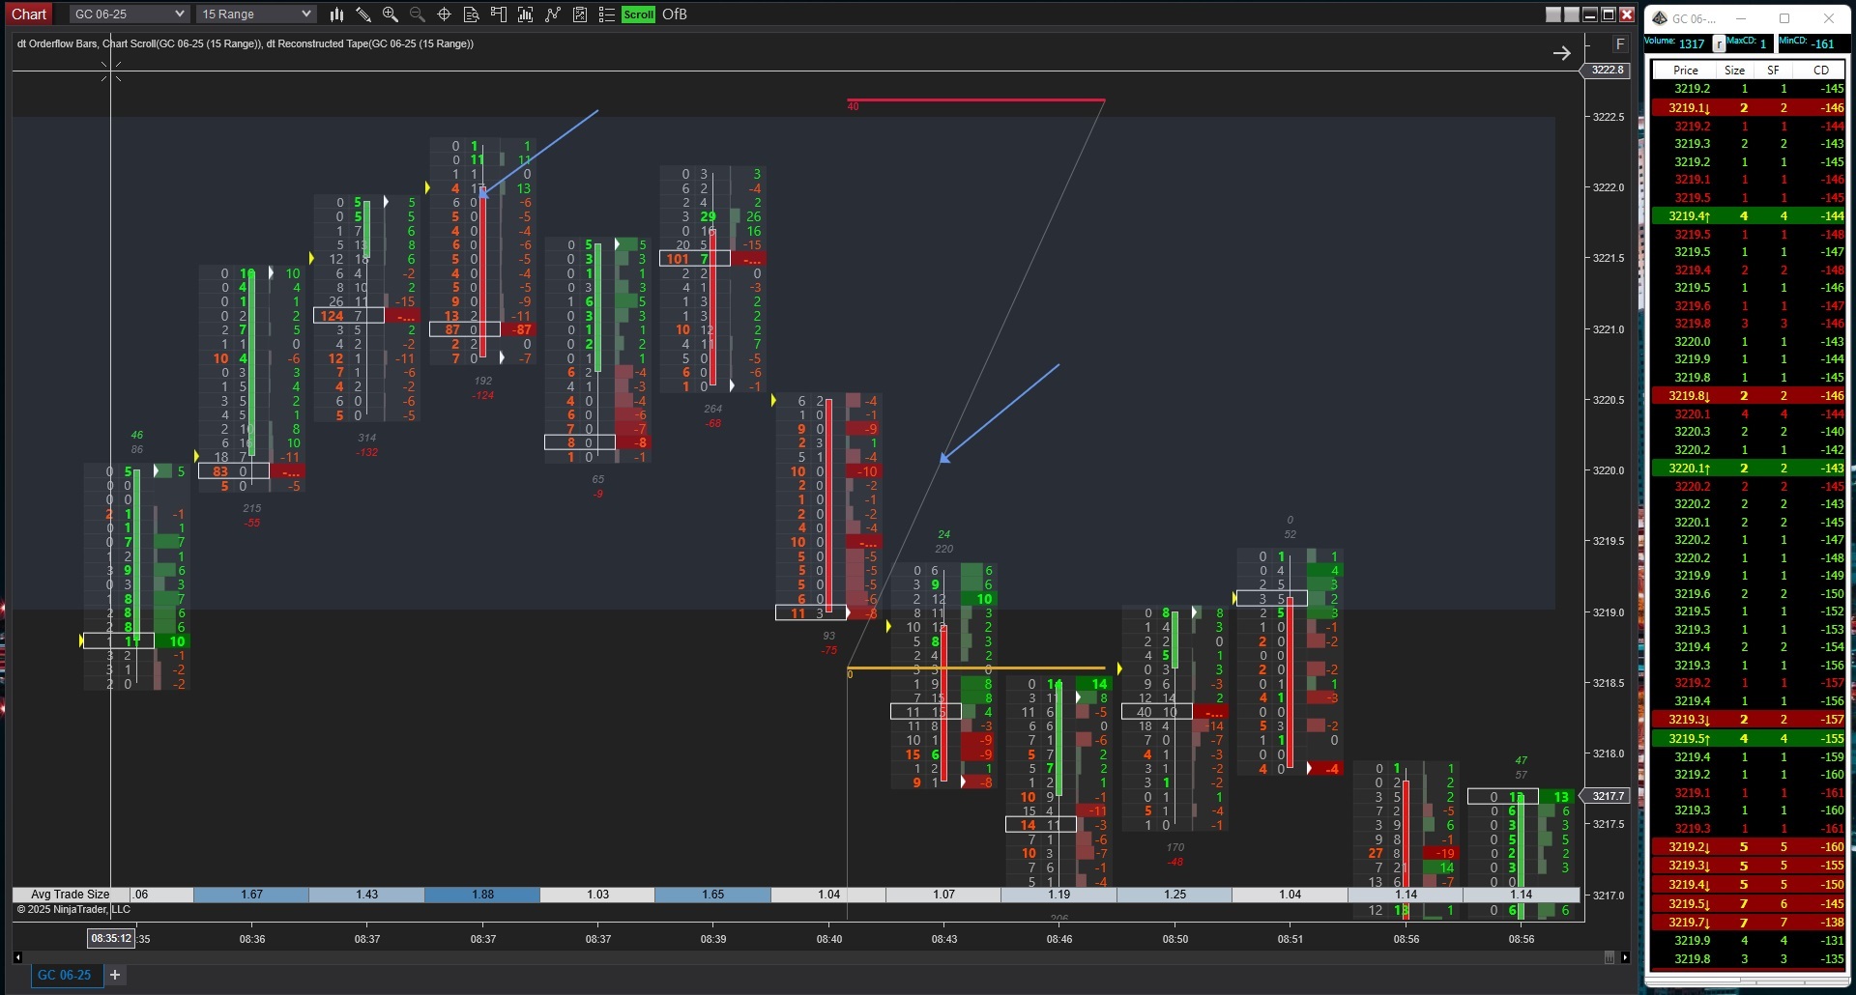Click the 1.65 average trade size cell
Image resolution: width=1856 pixels, height=995 pixels.
click(x=712, y=895)
